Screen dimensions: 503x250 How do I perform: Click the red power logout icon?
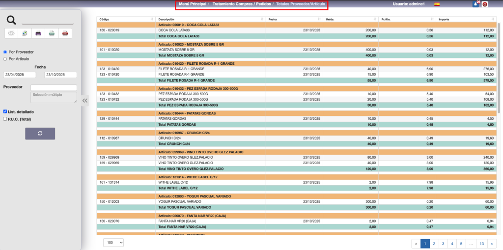[485, 4]
